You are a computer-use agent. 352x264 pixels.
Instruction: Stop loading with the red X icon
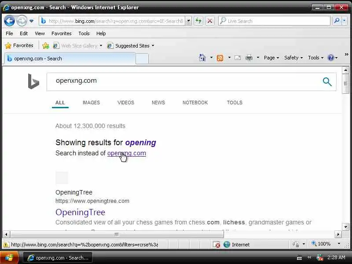210,21
